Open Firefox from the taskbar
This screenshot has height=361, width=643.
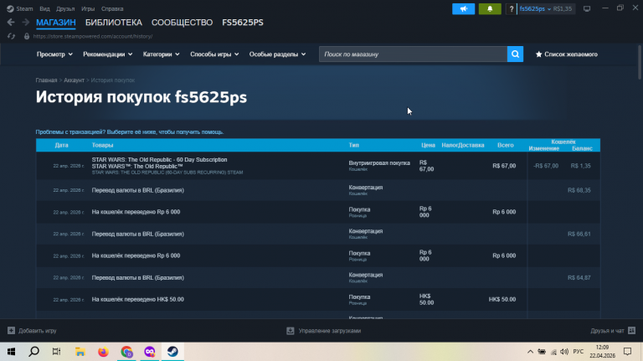click(x=103, y=352)
